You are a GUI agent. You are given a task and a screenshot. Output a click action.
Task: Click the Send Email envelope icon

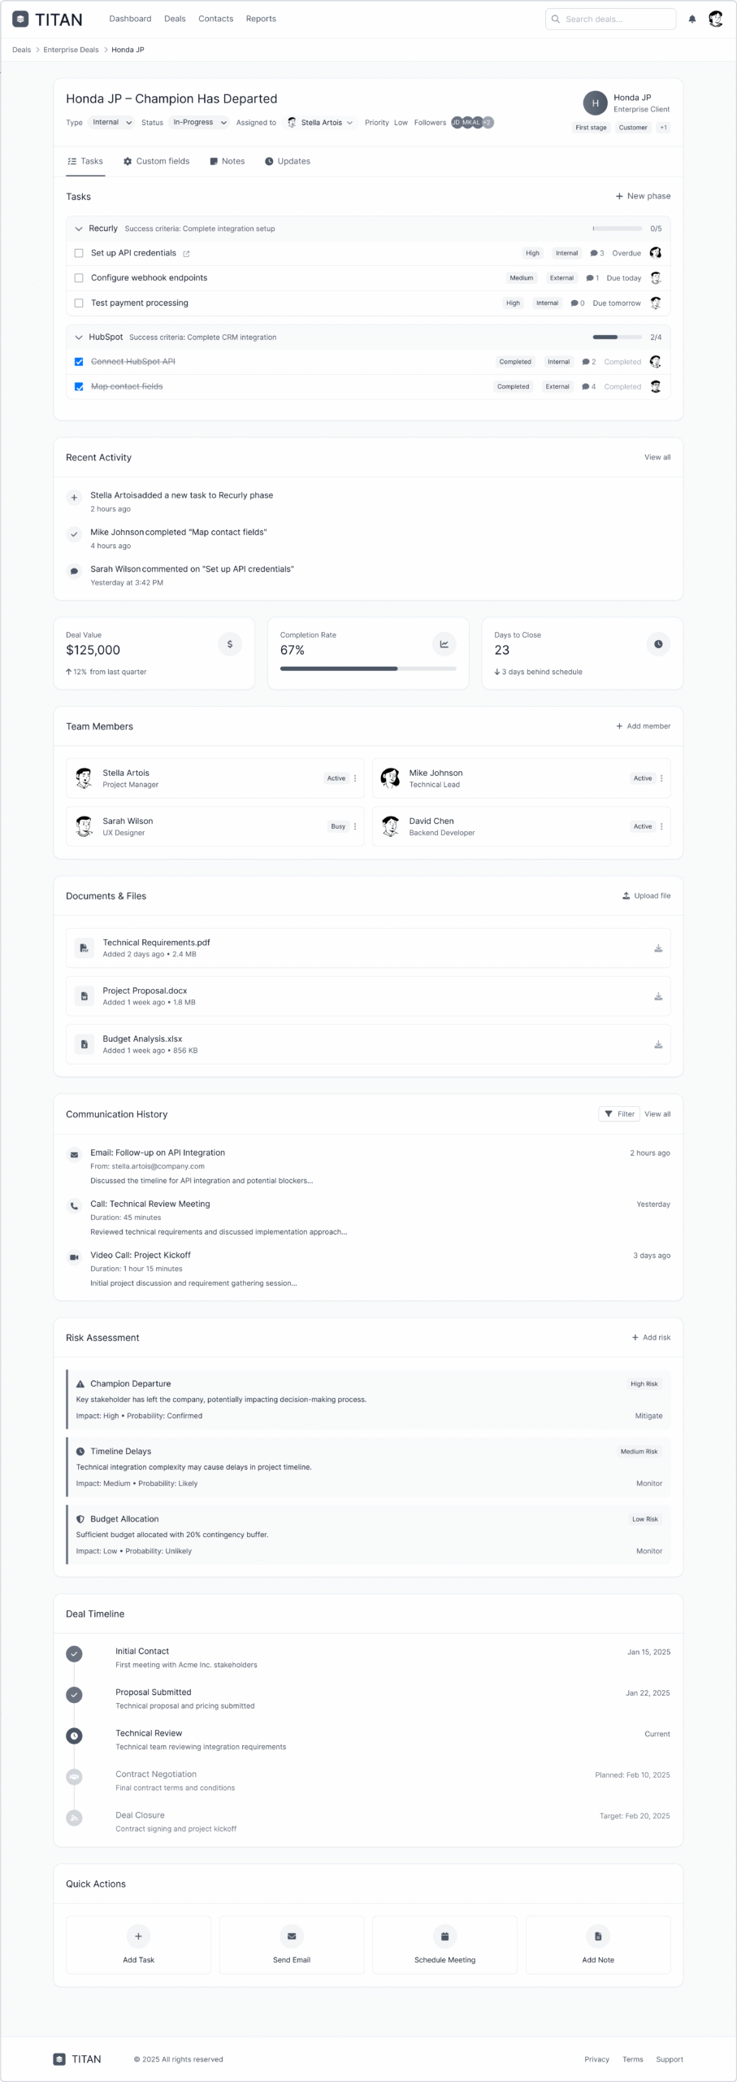292,1936
